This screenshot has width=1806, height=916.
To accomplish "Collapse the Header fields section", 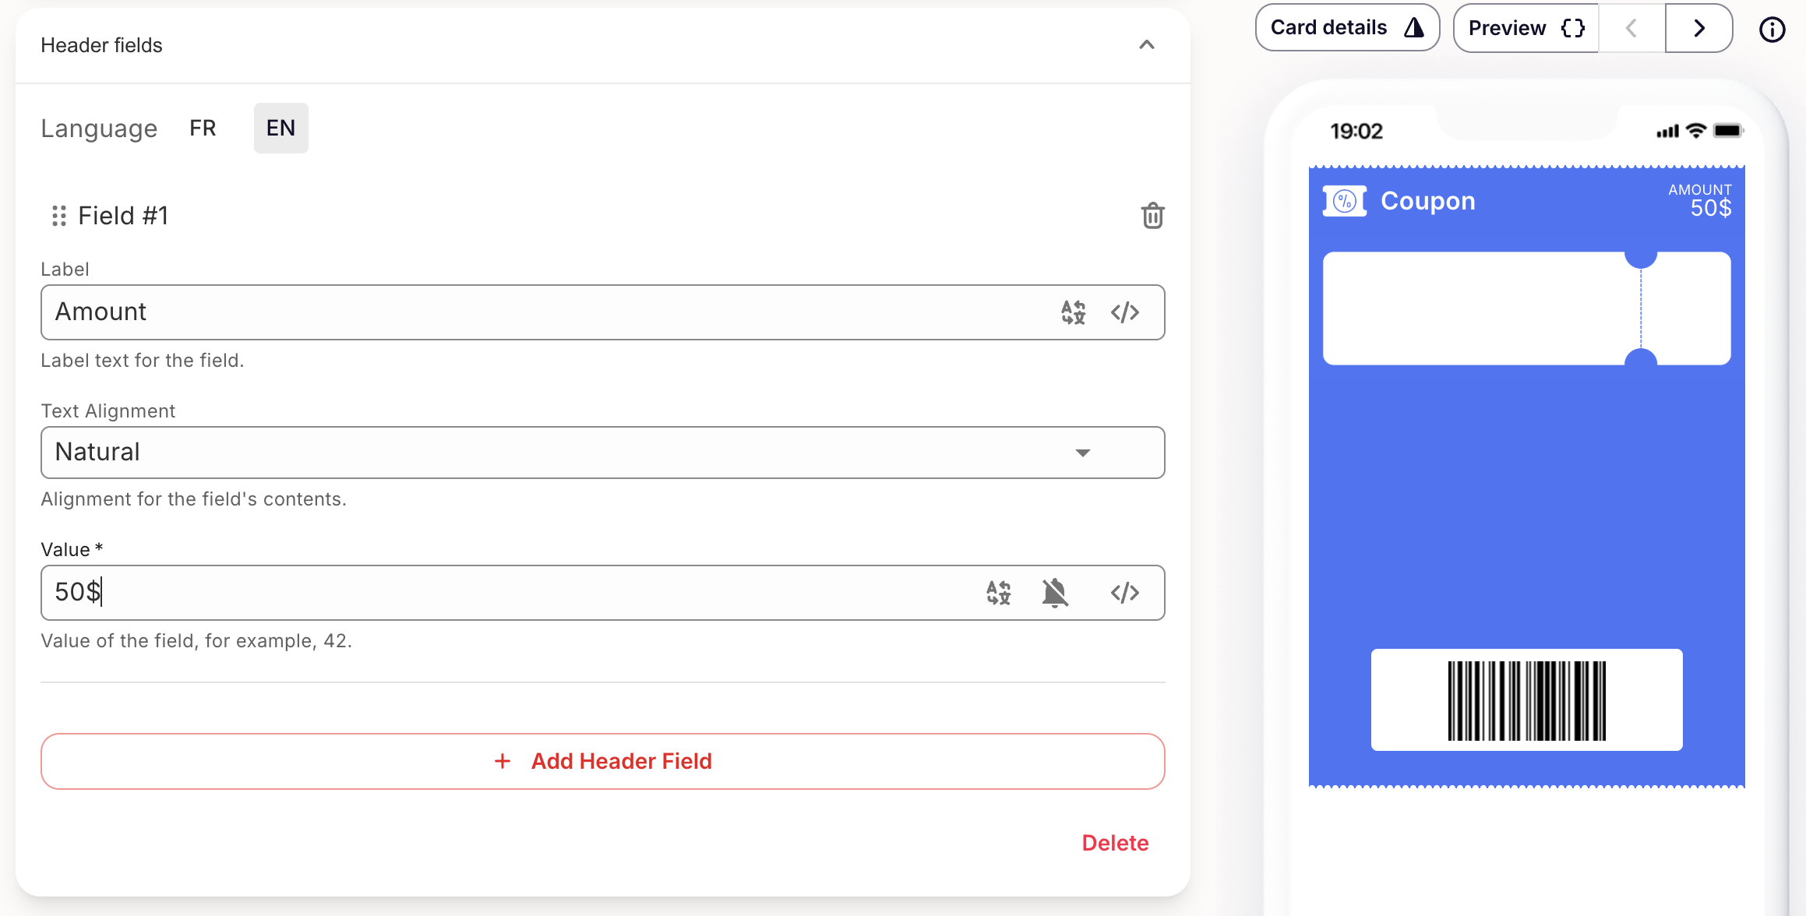I will click(1145, 44).
